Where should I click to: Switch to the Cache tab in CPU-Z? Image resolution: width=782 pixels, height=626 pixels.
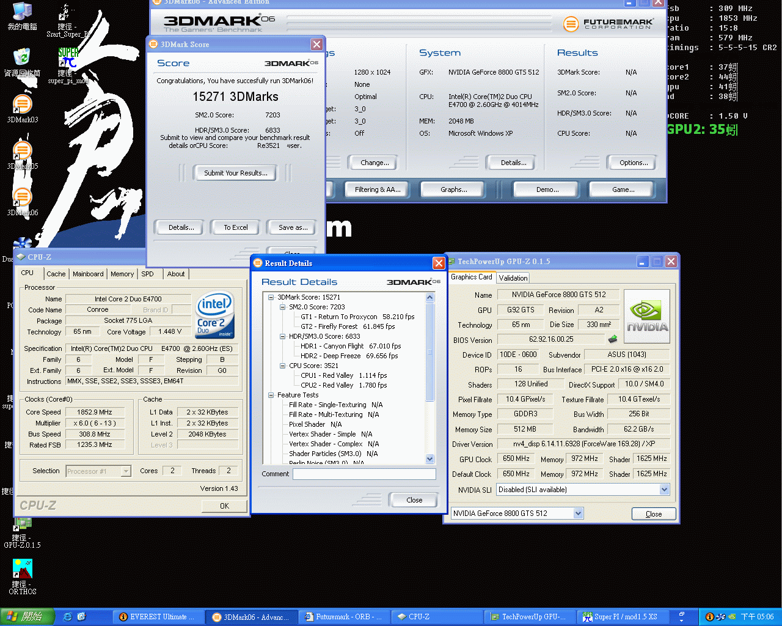pos(56,274)
